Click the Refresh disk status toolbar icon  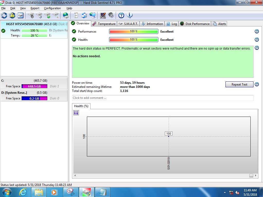(4, 15)
